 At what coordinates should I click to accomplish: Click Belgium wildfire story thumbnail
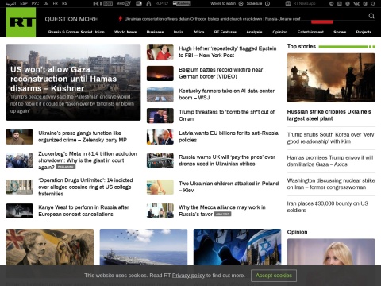160,73
